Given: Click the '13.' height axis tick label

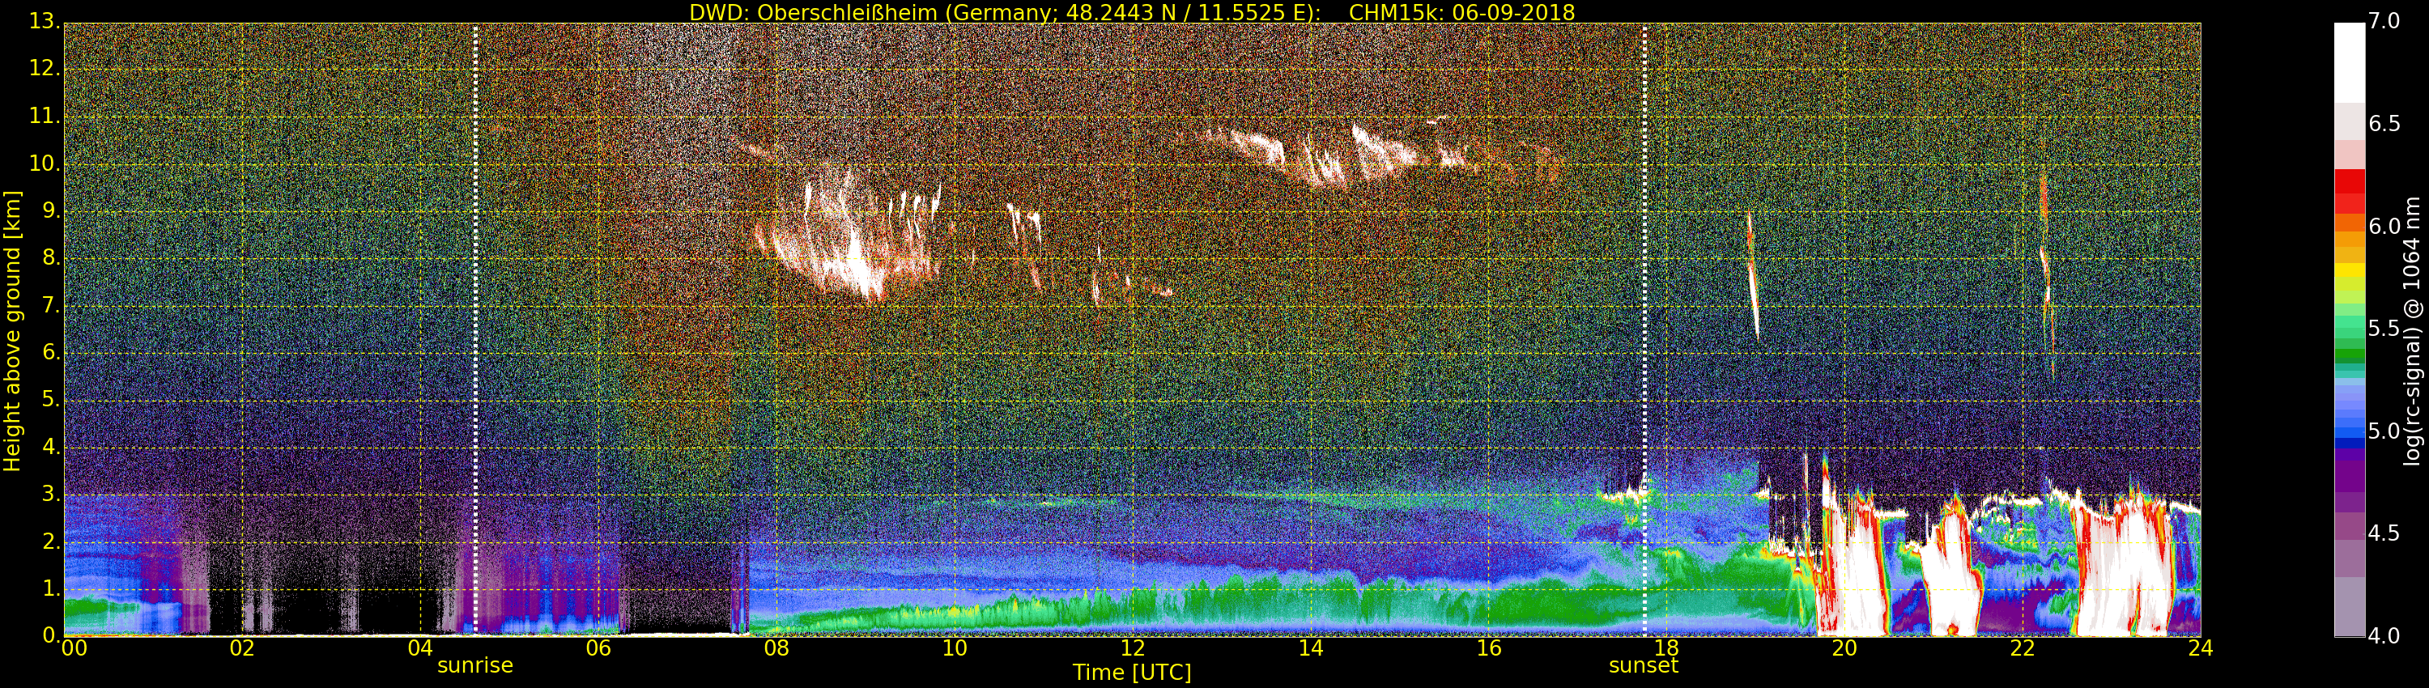Looking at the screenshot, I should [x=45, y=21].
